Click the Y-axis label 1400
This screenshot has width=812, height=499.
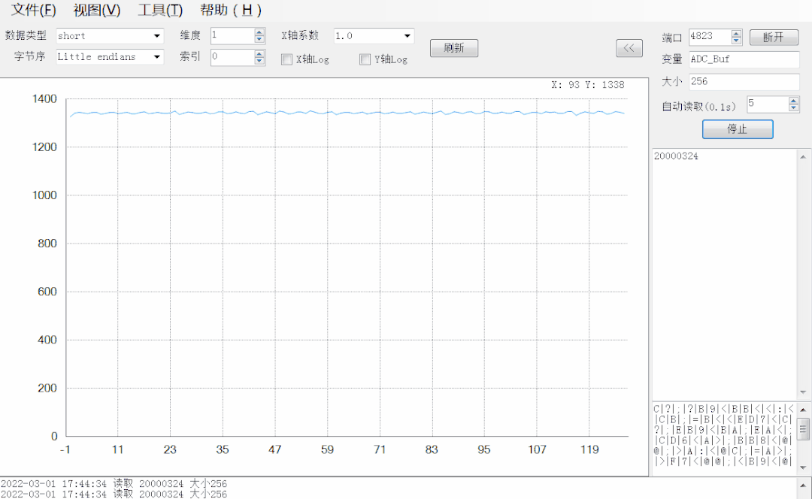click(x=44, y=99)
